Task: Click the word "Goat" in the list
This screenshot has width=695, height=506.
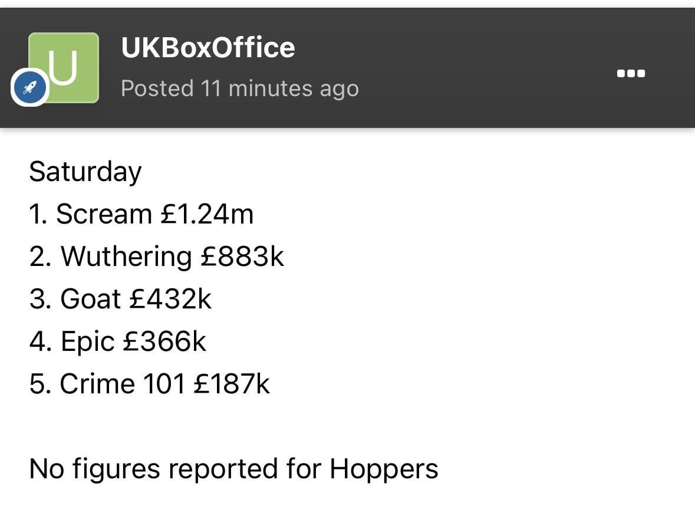Action: tap(90, 299)
